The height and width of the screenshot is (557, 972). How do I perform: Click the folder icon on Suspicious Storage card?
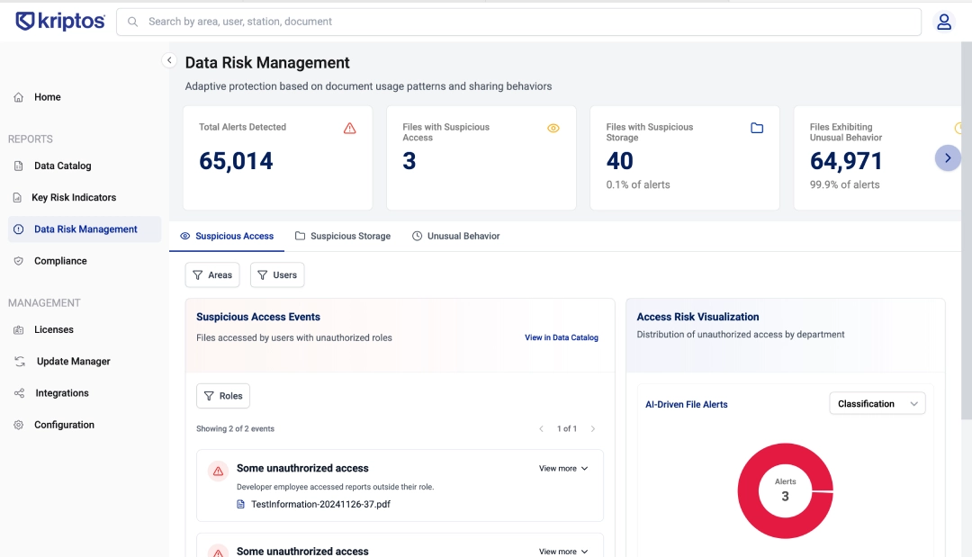point(757,128)
